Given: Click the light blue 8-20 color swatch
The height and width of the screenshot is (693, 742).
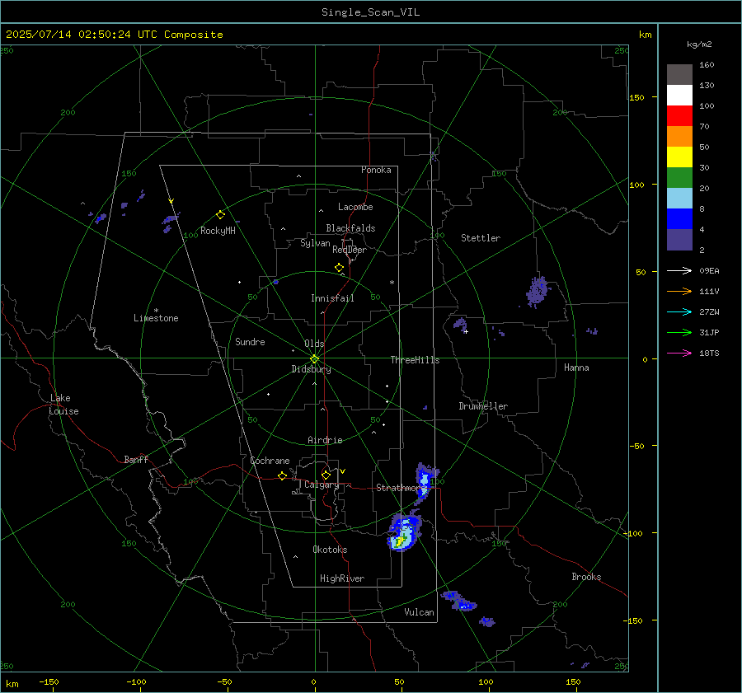Looking at the screenshot, I should click(679, 199).
